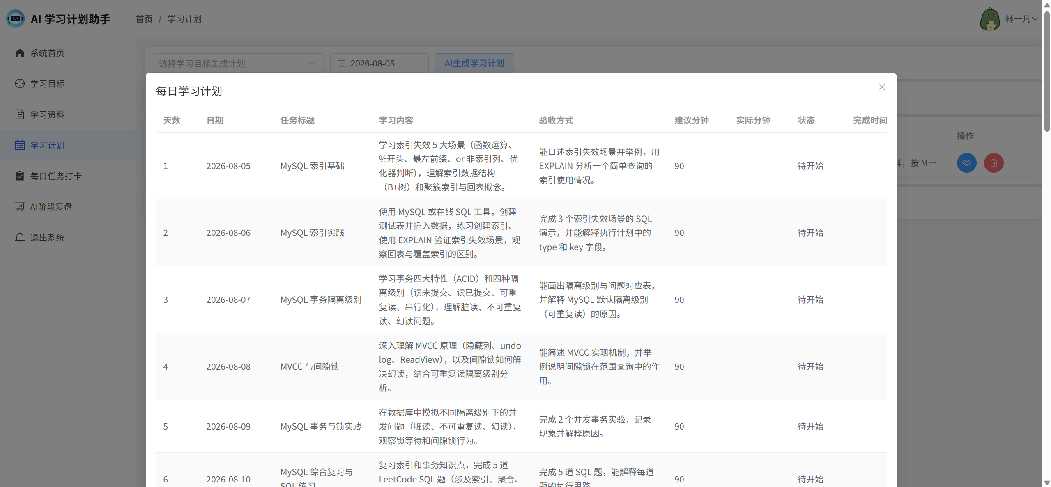Viewport: 1051px width, 487px height.
Task: Open the 系统首页 menu item
Action: [68, 53]
